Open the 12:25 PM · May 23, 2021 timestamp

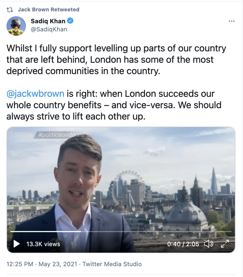click(x=42, y=264)
